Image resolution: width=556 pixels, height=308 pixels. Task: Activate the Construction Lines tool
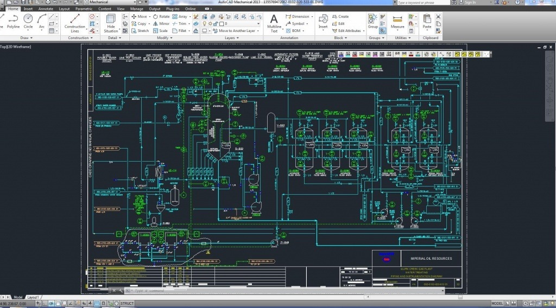coord(75,23)
